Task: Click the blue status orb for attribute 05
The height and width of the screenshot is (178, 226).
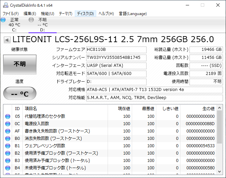Action: point(8,116)
